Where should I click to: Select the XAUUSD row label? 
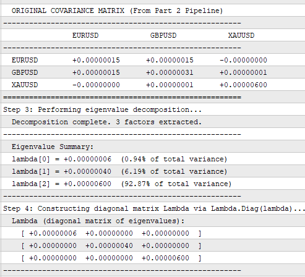click(x=25, y=85)
